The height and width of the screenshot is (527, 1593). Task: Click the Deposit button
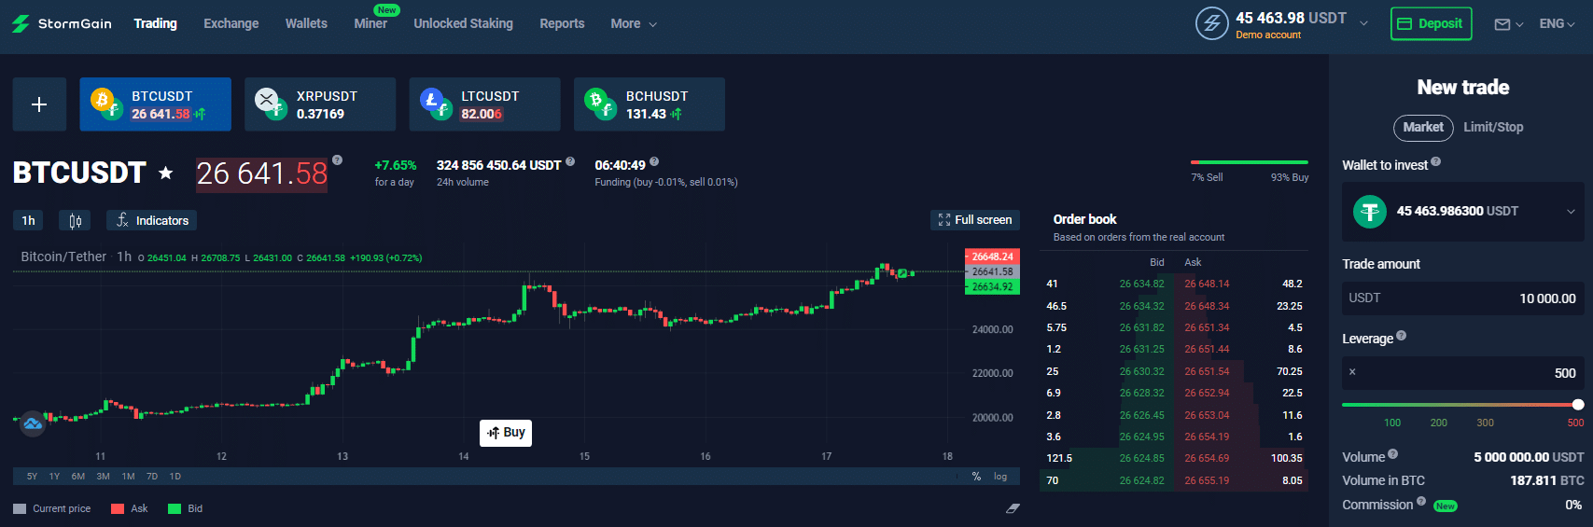[1432, 23]
